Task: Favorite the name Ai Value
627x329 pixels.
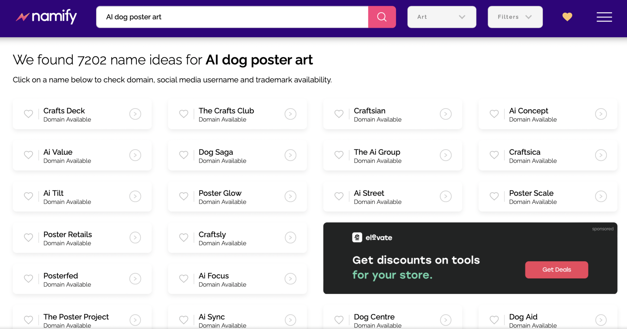Action: 28,155
